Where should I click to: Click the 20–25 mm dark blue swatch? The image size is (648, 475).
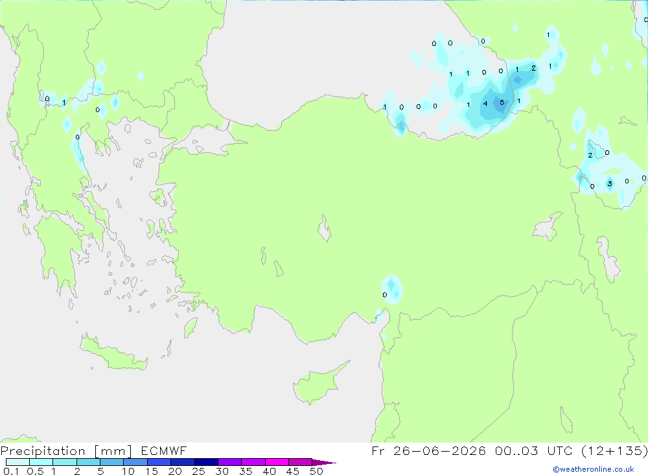182,462
